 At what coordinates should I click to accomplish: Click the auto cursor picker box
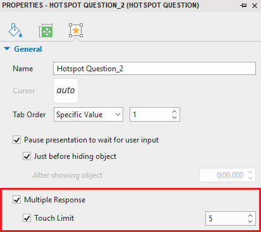coord(66,91)
